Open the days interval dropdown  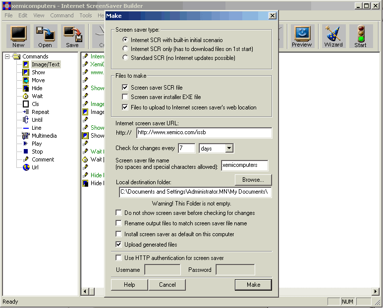[x=228, y=148]
